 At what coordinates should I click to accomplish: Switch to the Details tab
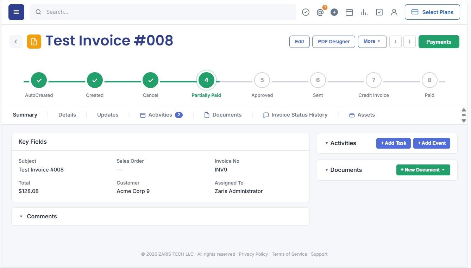click(67, 115)
